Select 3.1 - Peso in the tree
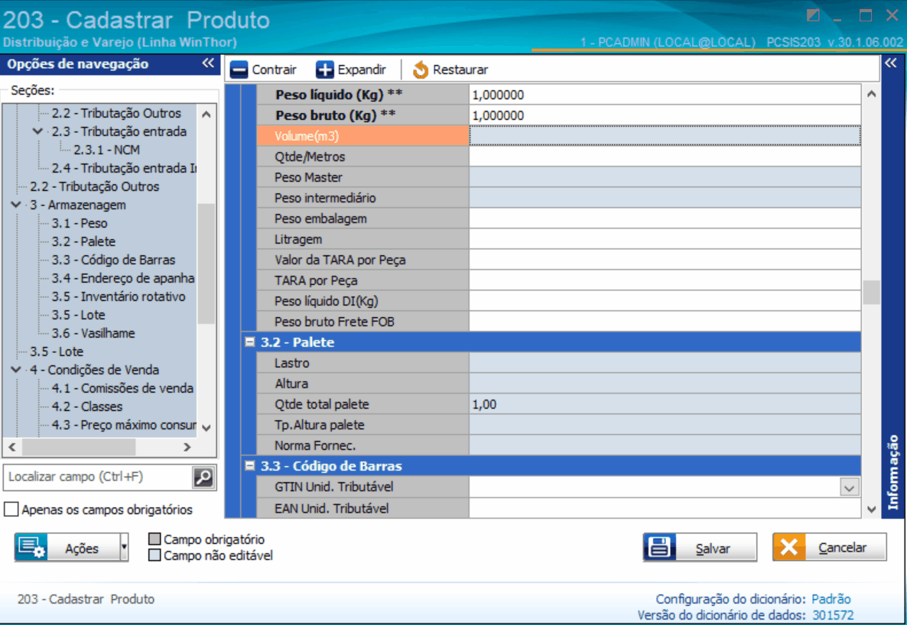 tap(80, 223)
